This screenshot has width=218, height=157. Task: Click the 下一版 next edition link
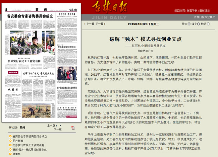pos(57,129)
